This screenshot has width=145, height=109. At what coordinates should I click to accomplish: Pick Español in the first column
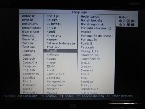click(29, 78)
